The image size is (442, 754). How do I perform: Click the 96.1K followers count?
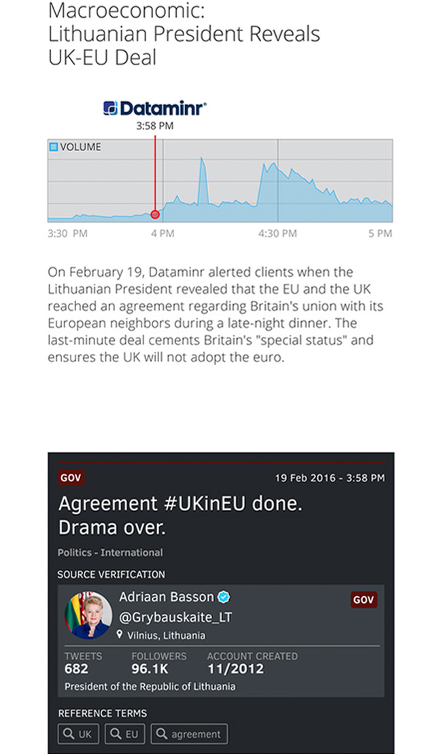tap(150, 669)
